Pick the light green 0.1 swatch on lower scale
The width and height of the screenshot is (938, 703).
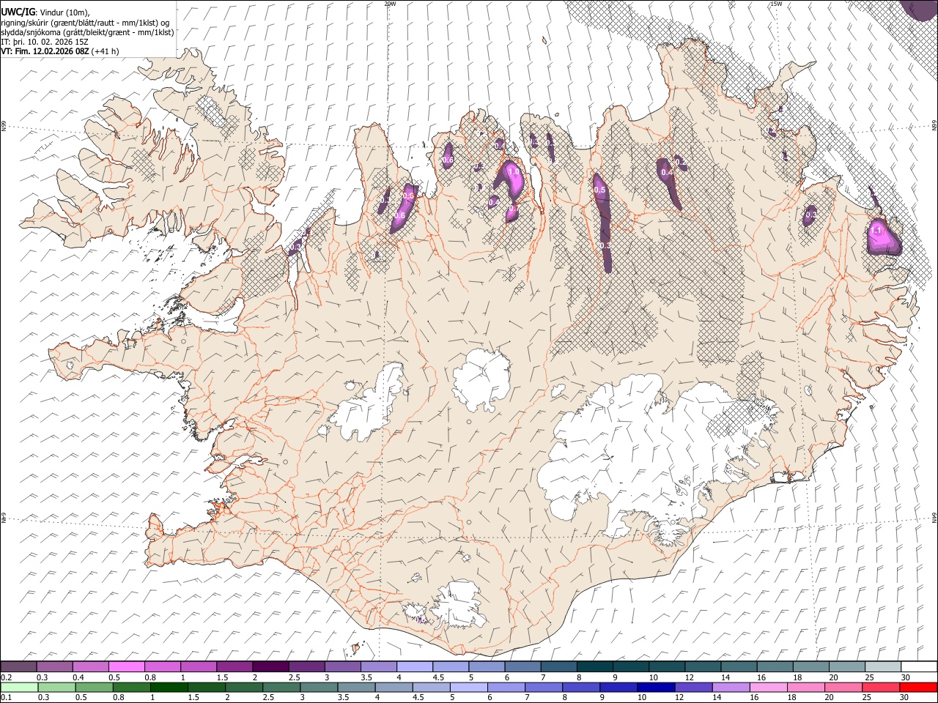click(x=19, y=687)
